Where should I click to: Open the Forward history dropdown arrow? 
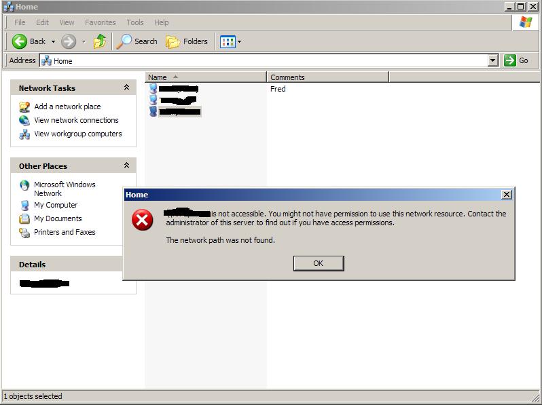84,42
